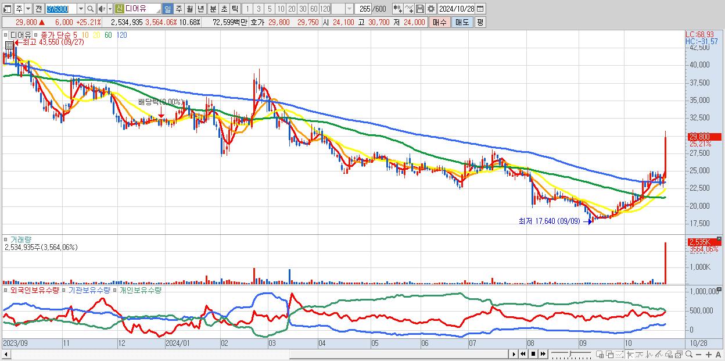Image resolution: width=725 pixels, height=361 pixels.
Task: Select the 년 (yearly) period toggle
Action: coord(200,9)
